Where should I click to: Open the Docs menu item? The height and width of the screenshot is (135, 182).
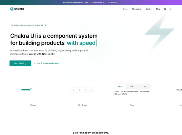(x=125, y=9)
